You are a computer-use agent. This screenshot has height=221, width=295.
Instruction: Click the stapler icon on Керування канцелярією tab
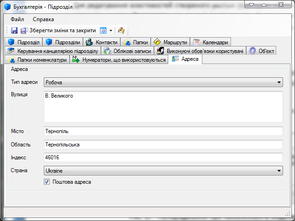pyautogui.click(x=11, y=51)
